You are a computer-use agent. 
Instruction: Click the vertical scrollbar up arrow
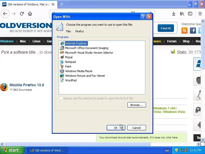203,21
